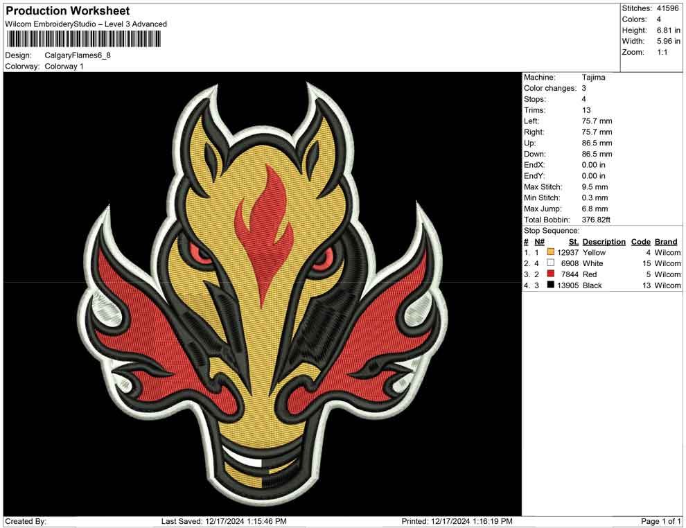Image resolution: width=686 pixels, height=528 pixels.
Task: Click the 'Up:' label
Action: 529,143
